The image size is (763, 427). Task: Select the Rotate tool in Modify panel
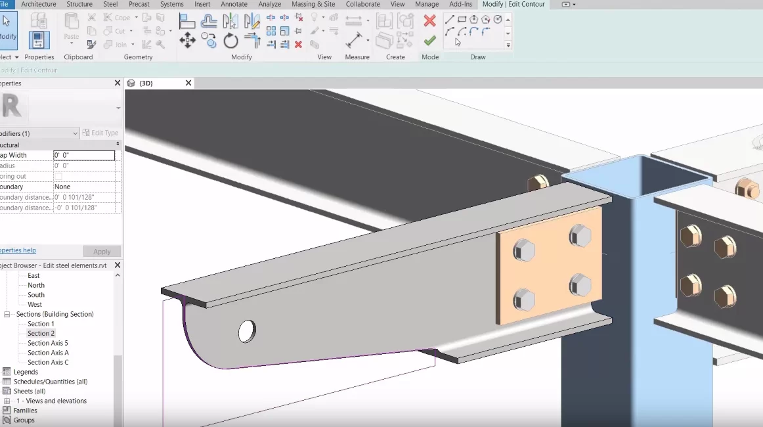pyautogui.click(x=230, y=41)
